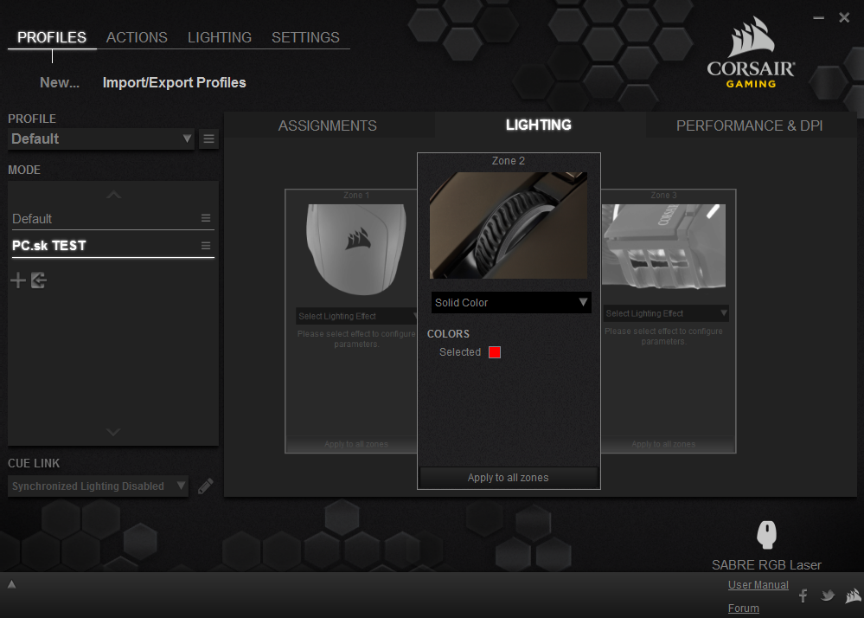The image size is (864, 618).
Task: Add a new mode with plus icon
Action: point(18,280)
